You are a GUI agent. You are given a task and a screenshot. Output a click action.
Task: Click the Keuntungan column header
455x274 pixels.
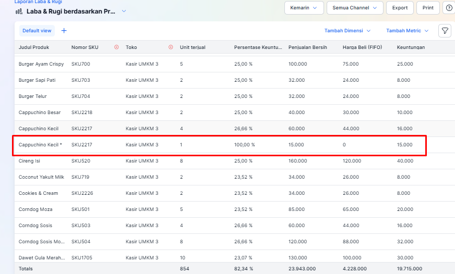(411, 47)
